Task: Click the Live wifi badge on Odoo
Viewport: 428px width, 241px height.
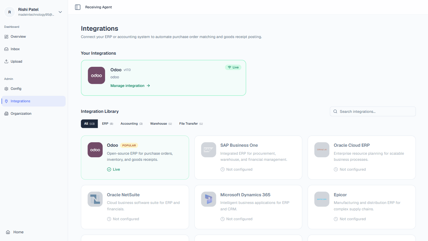Action: (x=233, y=67)
